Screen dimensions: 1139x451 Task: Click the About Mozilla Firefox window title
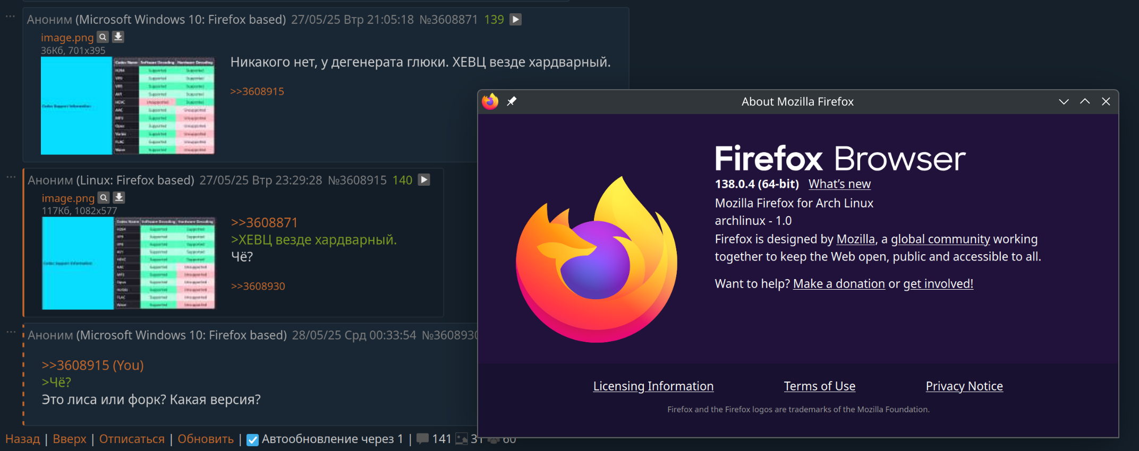(x=797, y=101)
